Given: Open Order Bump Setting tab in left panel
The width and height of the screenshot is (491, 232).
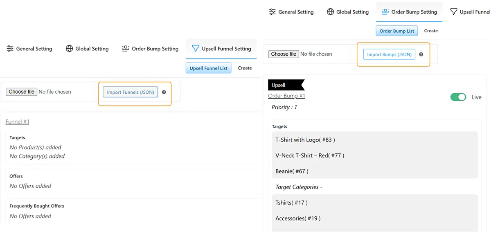Looking at the screenshot, I should (x=150, y=49).
